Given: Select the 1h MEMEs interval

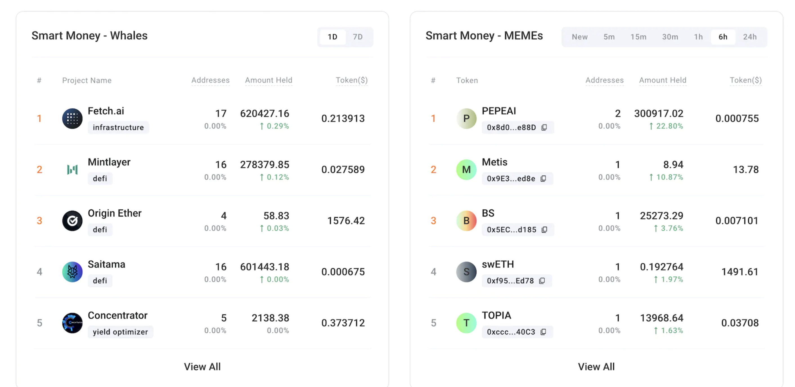Looking at the screenshot, I should tap(698, 37).
